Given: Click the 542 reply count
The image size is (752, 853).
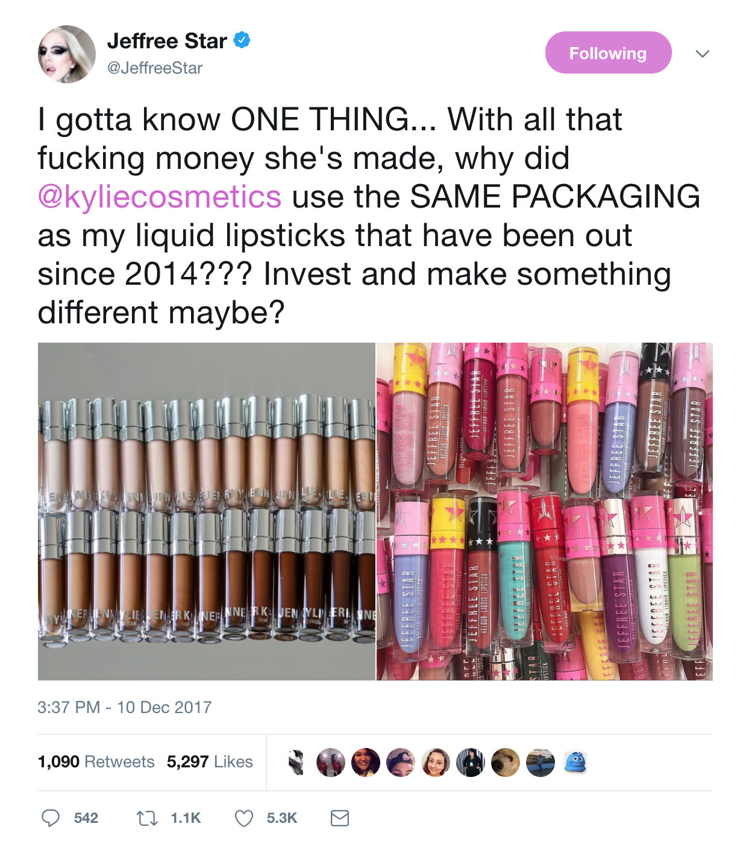Looking at the screenshot, I should click(86, 818).
